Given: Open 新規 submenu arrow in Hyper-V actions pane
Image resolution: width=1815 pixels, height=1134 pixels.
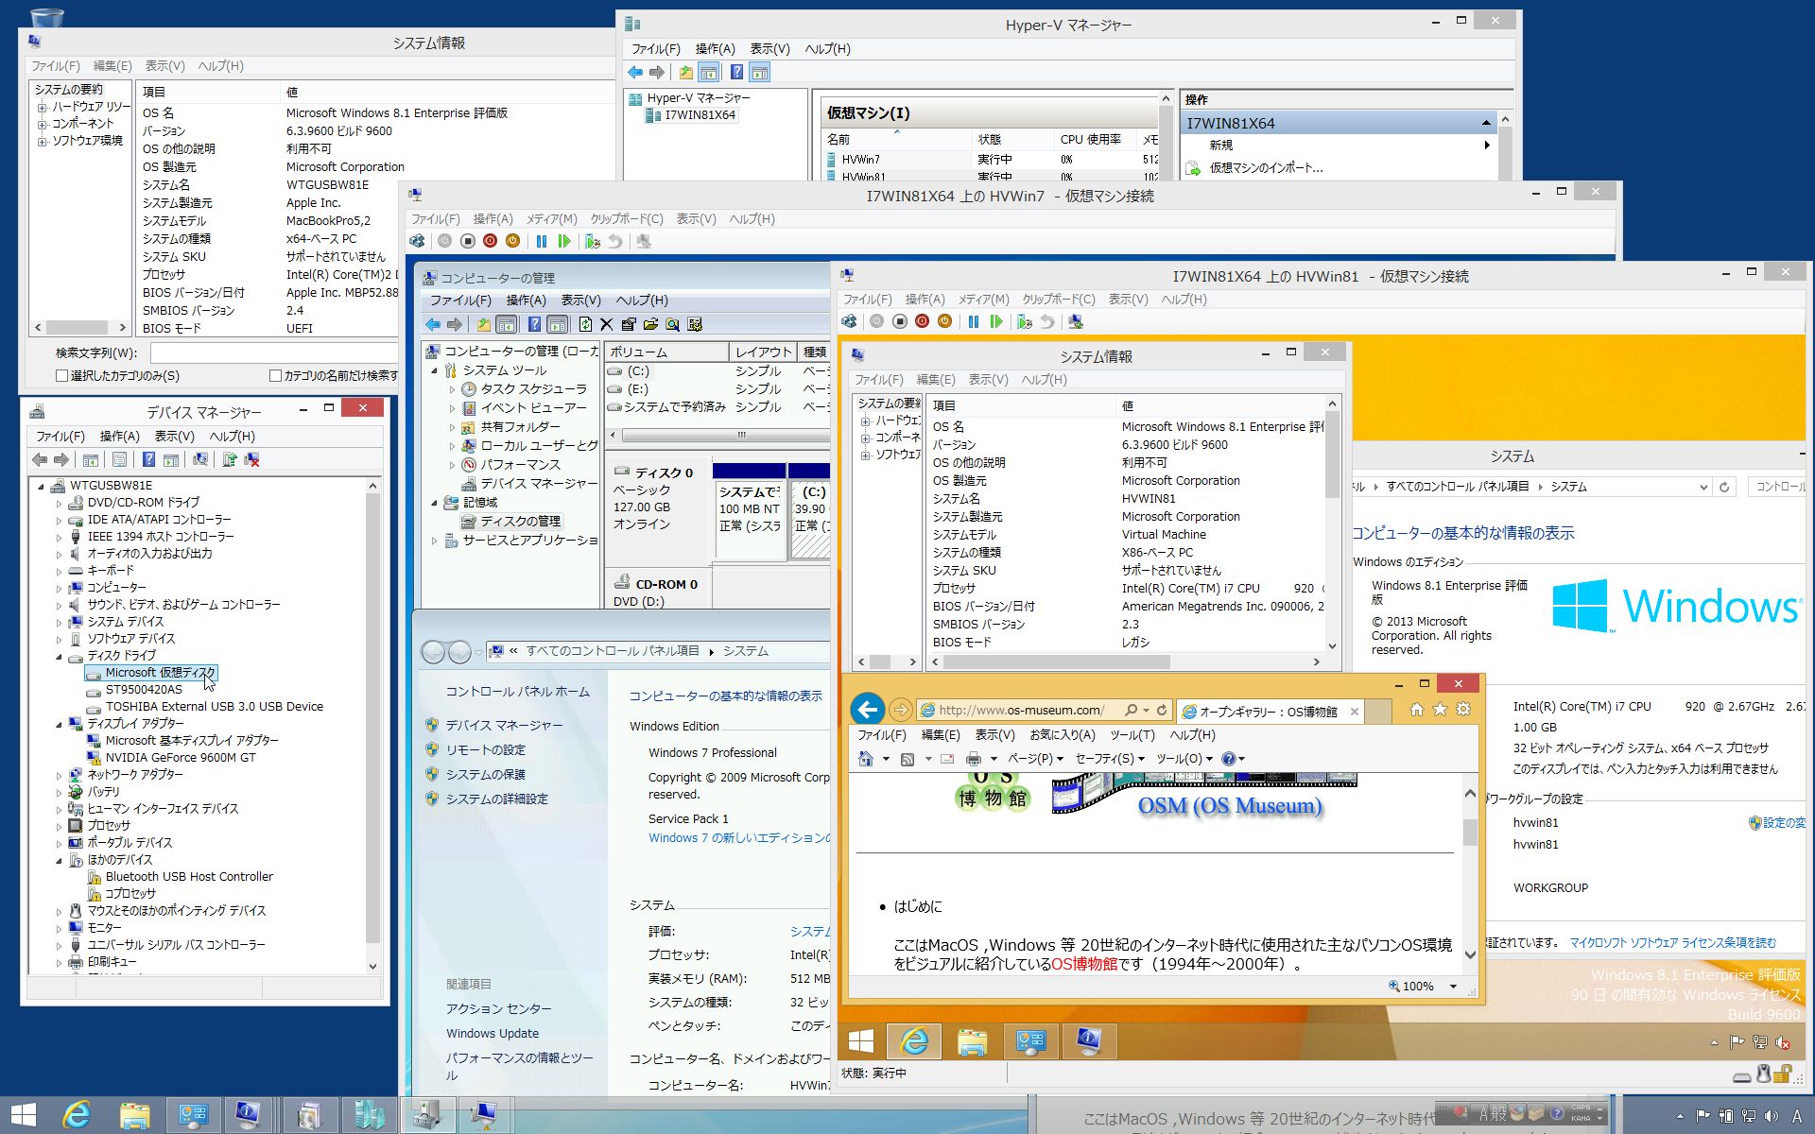Looking at the screenshot, I should click(x=1487, y=145).
